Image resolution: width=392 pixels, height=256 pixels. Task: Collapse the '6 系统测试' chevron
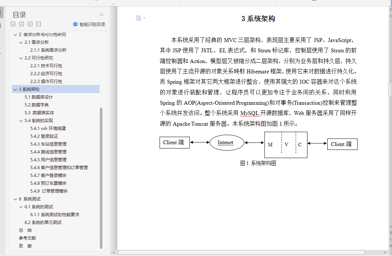tap(15, 199)
